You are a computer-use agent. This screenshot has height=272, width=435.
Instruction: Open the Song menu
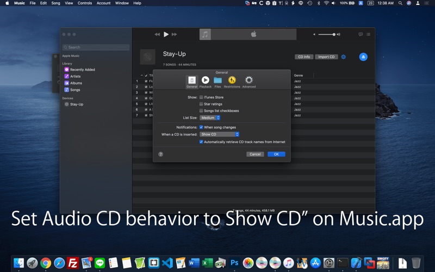55,3
